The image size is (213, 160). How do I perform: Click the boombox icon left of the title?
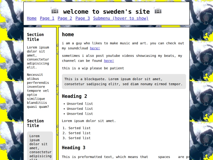pos(55,11)
